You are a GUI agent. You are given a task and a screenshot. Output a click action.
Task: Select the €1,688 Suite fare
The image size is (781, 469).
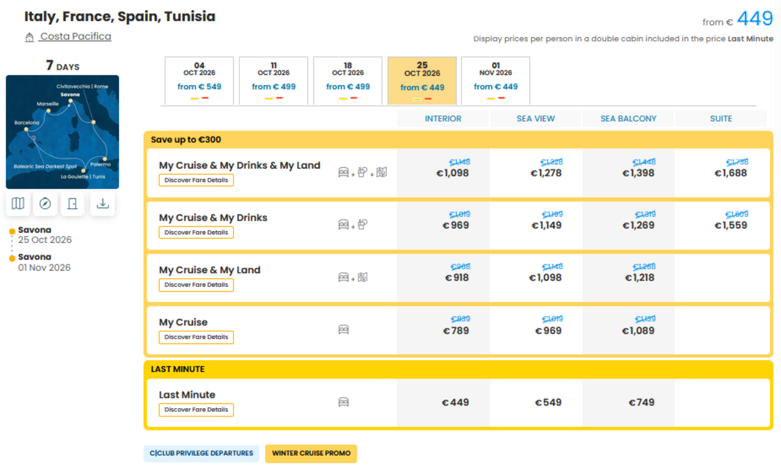[x=731, y=173]
